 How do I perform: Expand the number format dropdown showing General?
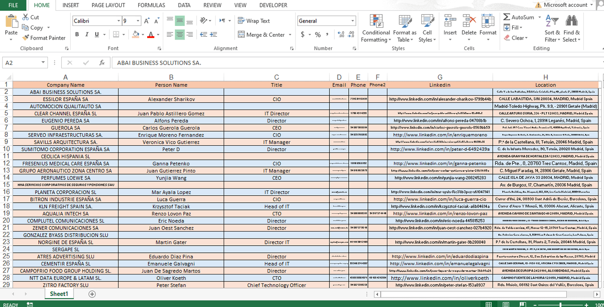click(x=352, y=21)
